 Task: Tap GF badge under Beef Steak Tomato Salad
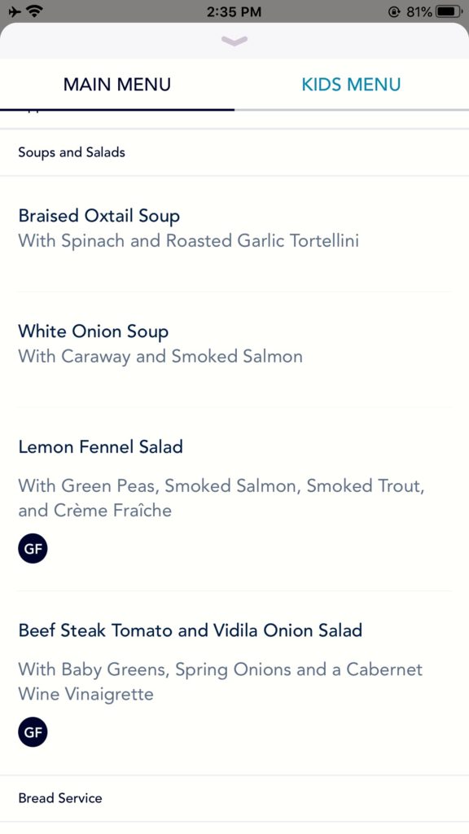click(33, 732)
